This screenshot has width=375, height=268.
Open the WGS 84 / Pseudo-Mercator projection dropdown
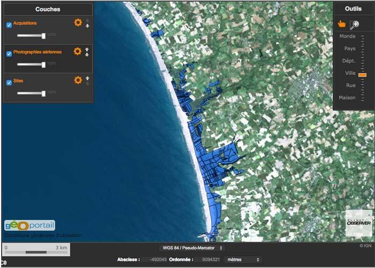[x=192, y=248]
